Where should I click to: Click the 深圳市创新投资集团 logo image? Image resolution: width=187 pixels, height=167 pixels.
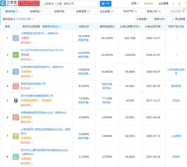pos(16,101)
